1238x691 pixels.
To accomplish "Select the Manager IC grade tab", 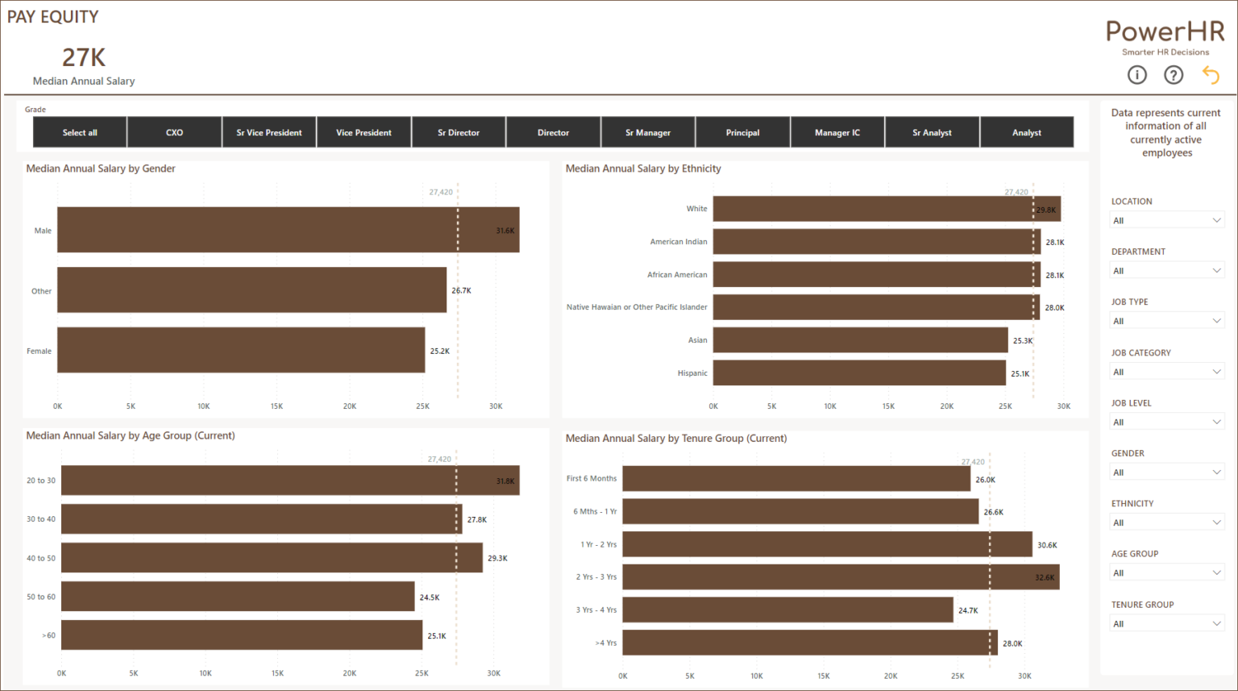I will (837, 131).
